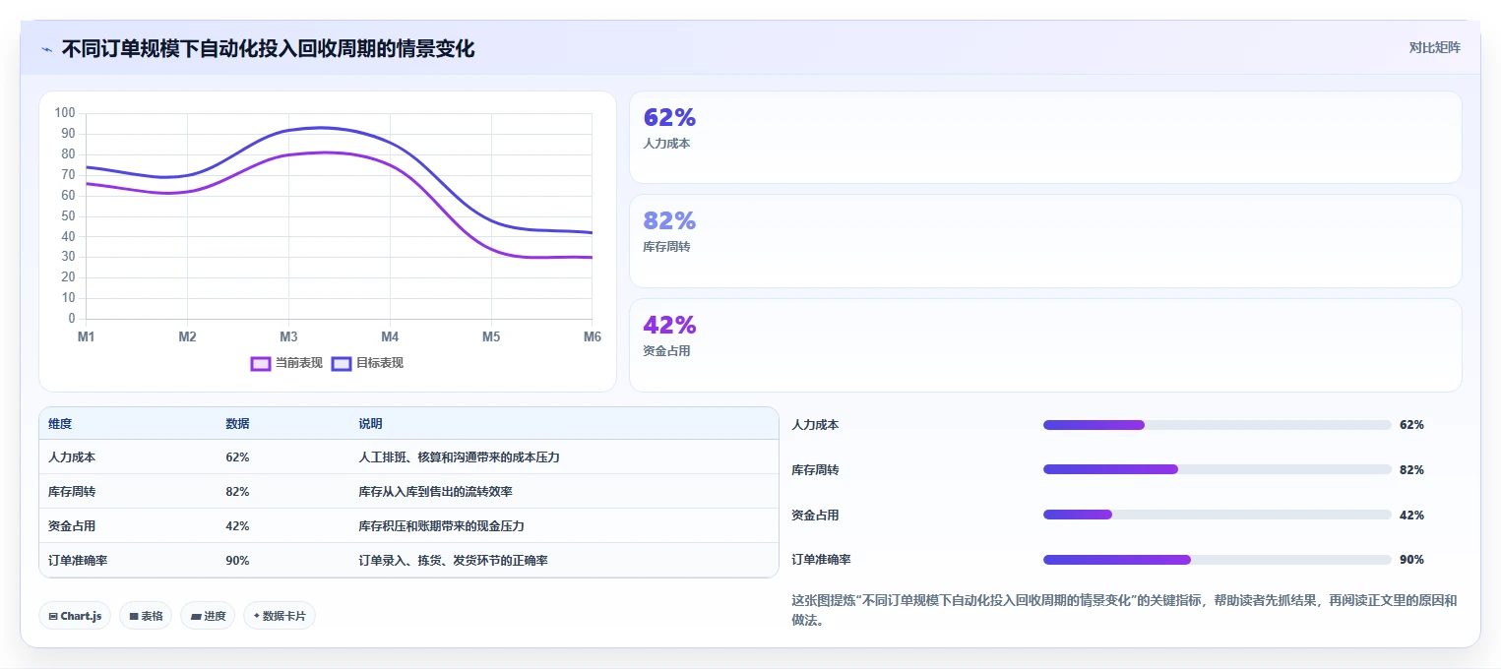Click the 维度 column header
This screenshot has width=1501, height=669.
[60, 424]
